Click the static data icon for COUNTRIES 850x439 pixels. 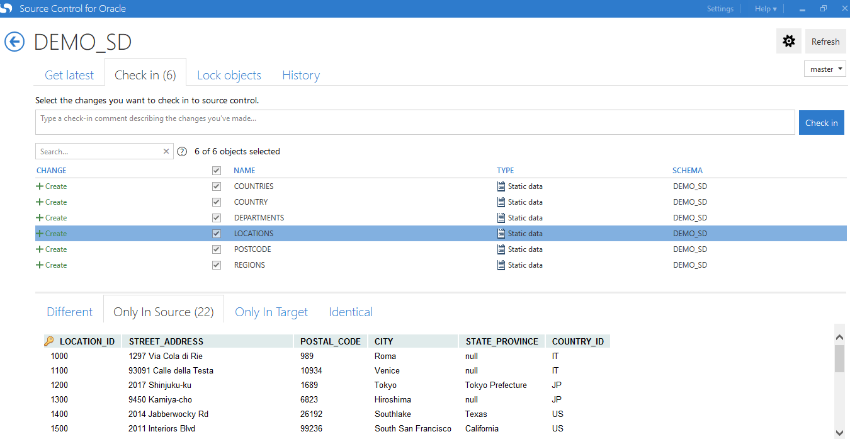(x=501, y=186)
